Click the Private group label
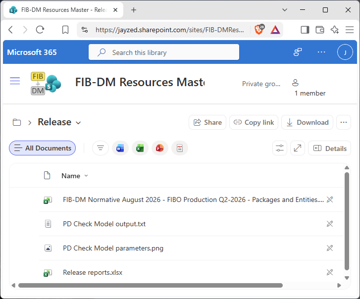 [x=261, y=84]
